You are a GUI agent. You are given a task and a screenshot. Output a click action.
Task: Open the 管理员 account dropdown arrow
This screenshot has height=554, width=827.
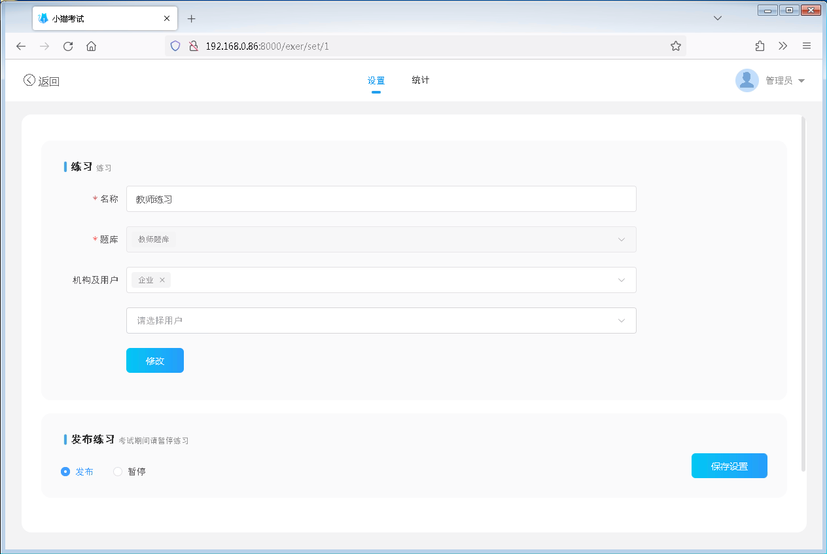click(801, 81)
